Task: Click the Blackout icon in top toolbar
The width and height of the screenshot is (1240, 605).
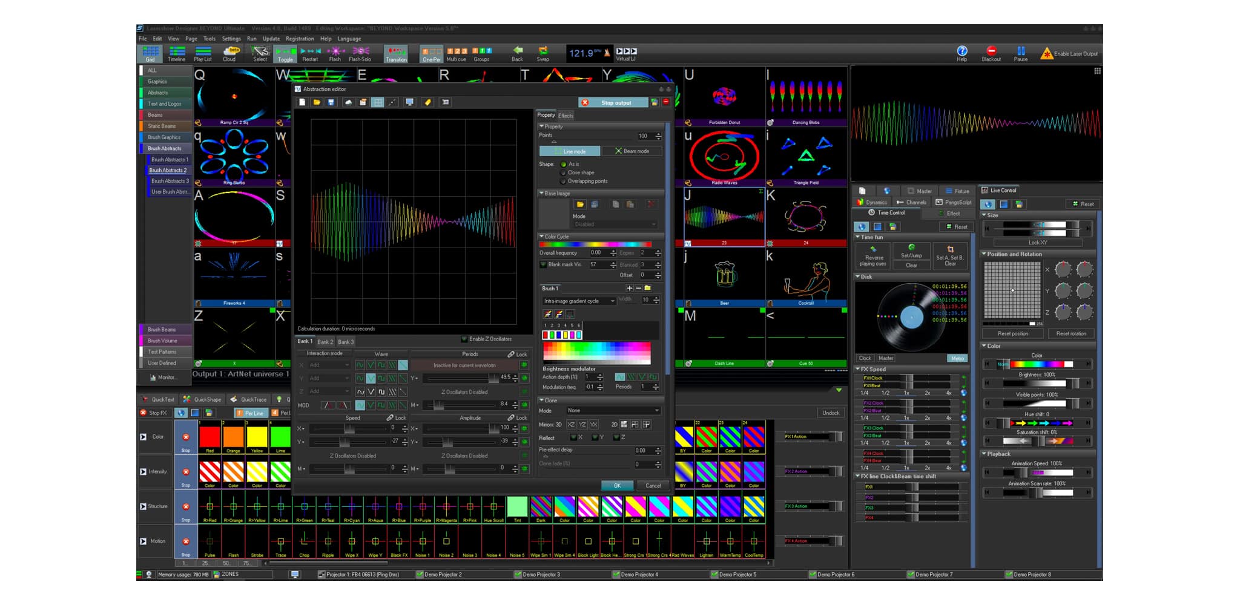Action: pos(991,53)
